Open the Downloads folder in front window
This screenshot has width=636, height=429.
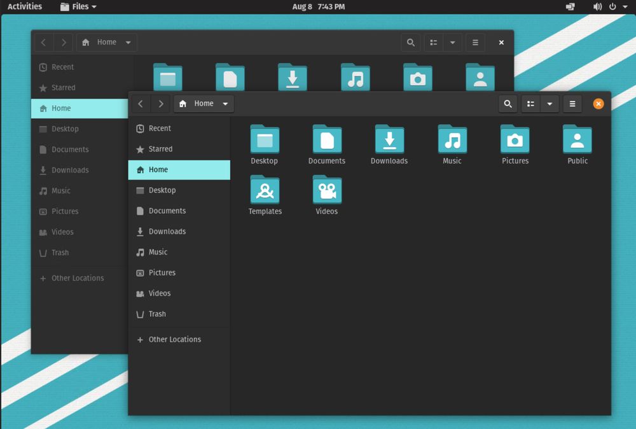[389, 144]
